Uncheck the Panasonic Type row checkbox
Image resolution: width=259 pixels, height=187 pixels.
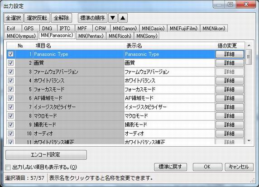[x=11, y=54]
